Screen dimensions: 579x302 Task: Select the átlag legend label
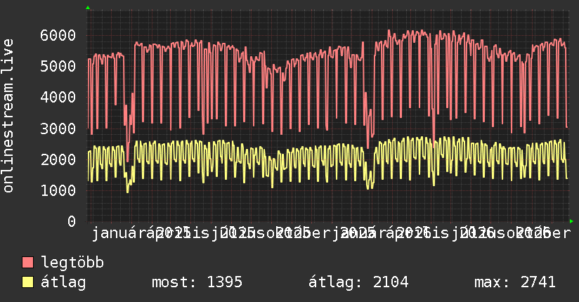coord(63,282)
